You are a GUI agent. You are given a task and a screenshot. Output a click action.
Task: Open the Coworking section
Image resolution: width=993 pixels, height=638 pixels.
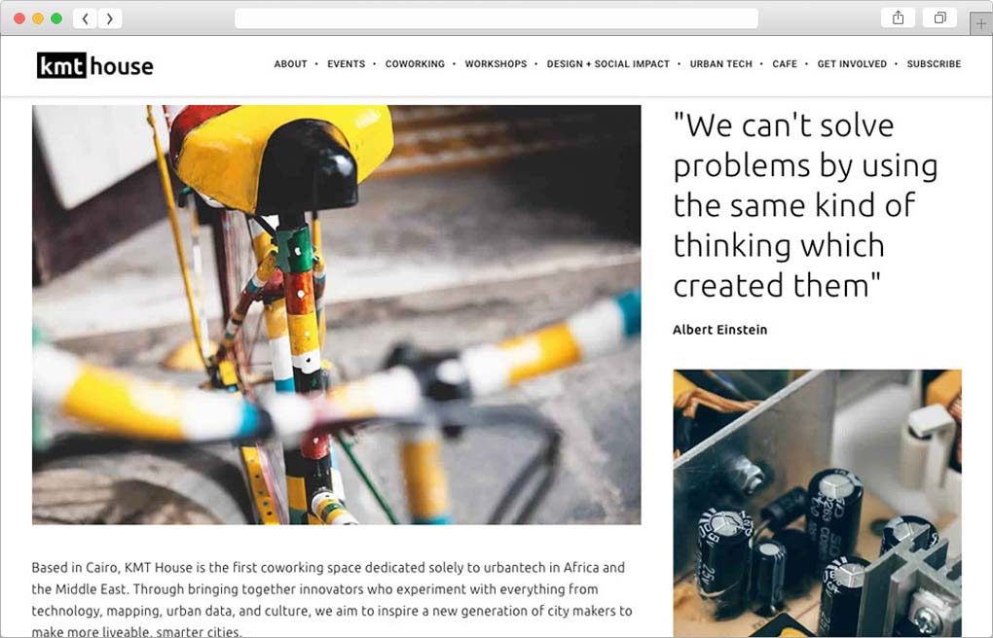(415, 64)
